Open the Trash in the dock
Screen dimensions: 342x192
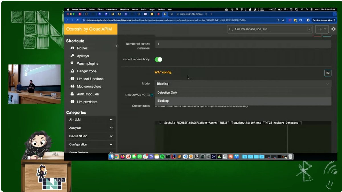click(x=290, y=156)
